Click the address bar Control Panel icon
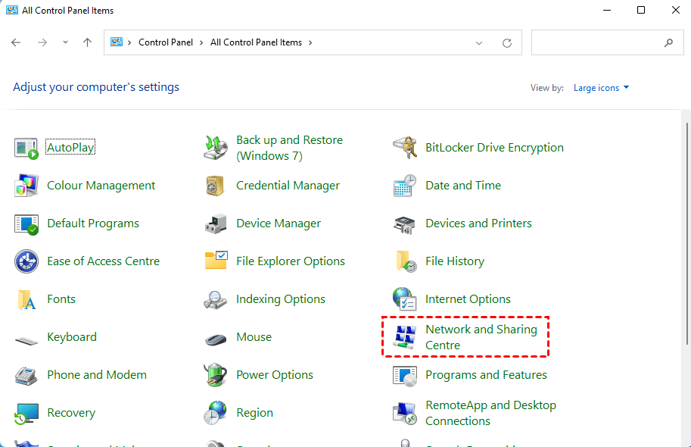This screenshot has width=691, height=447. [117, 42]
